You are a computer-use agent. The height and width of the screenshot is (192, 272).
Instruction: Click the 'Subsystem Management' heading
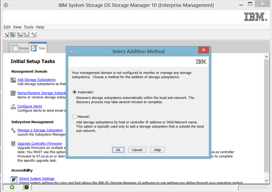[32, 122]
